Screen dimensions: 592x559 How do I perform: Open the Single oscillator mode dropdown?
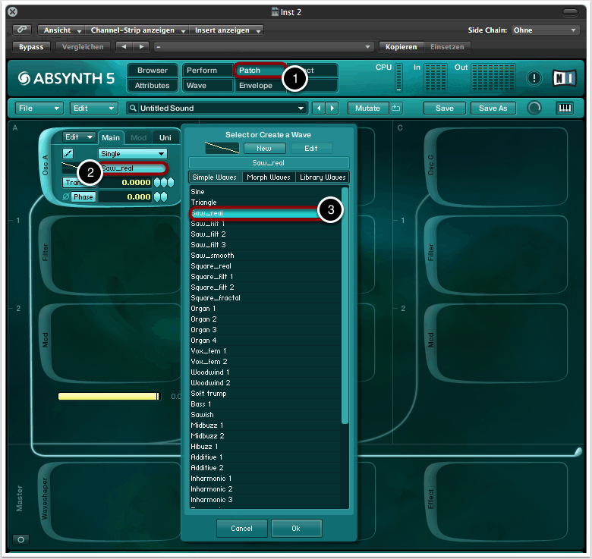pos(132,154)
